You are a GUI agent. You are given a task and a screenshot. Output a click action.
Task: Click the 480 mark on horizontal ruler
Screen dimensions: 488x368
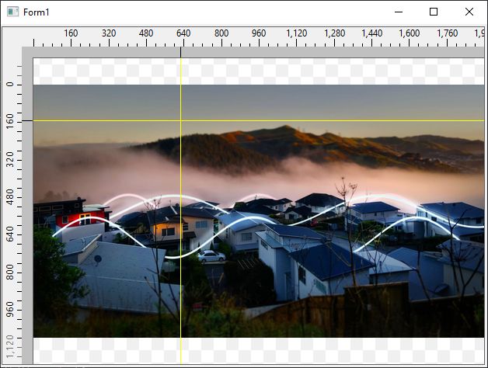146,33
